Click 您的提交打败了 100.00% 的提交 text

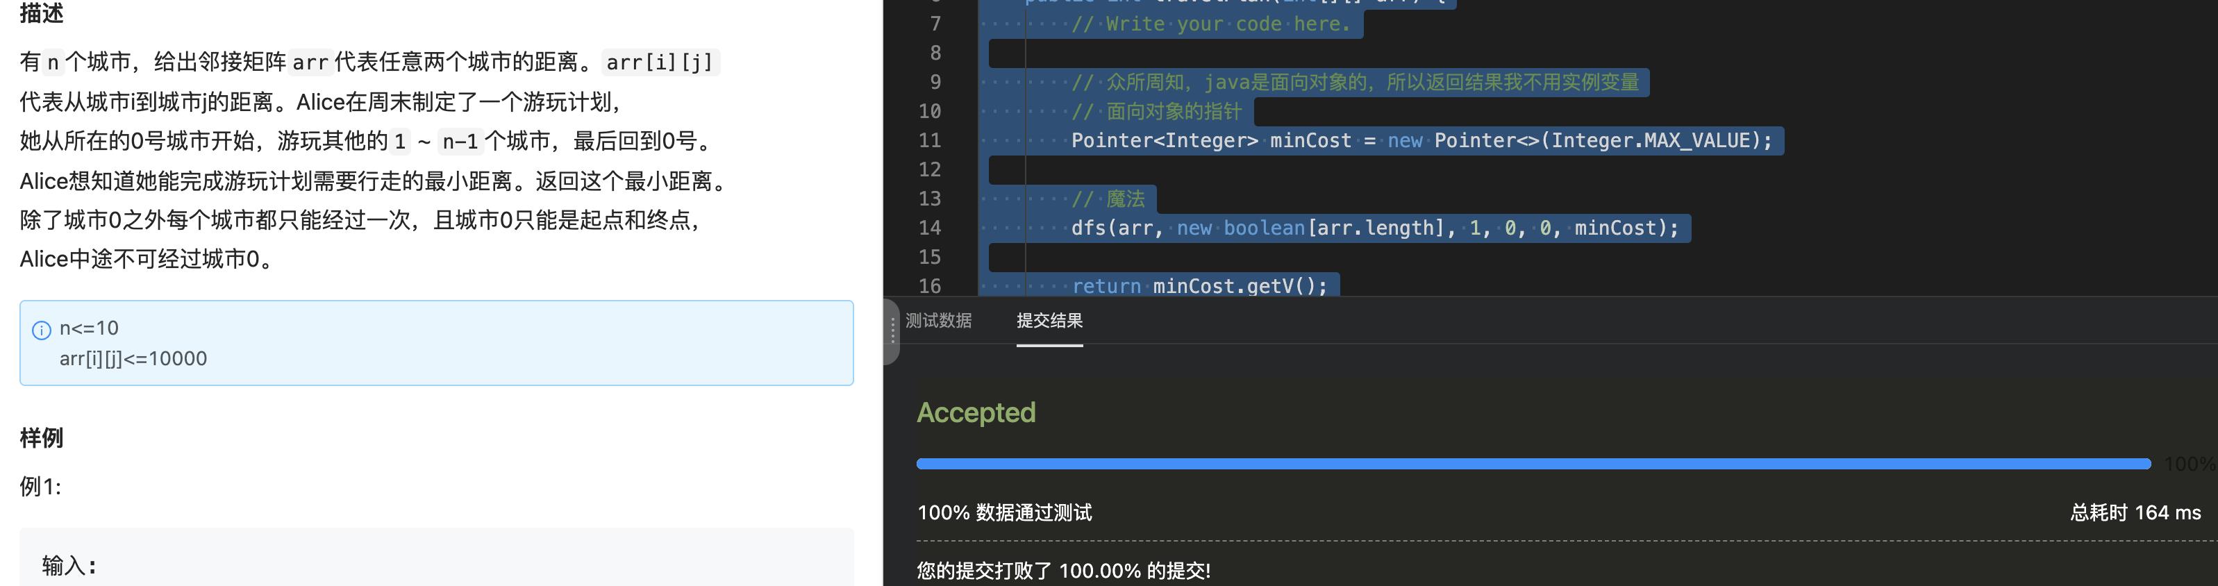[1065, 571]
